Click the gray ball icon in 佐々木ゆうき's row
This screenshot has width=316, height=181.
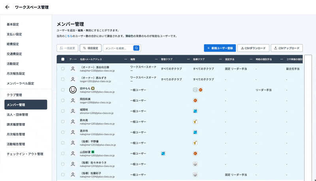pyautogui.click(x=195, y=164)
